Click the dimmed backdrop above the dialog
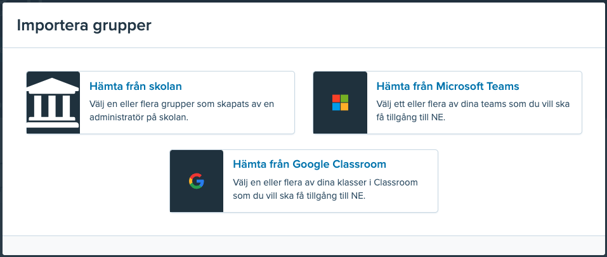 point(303,1)
